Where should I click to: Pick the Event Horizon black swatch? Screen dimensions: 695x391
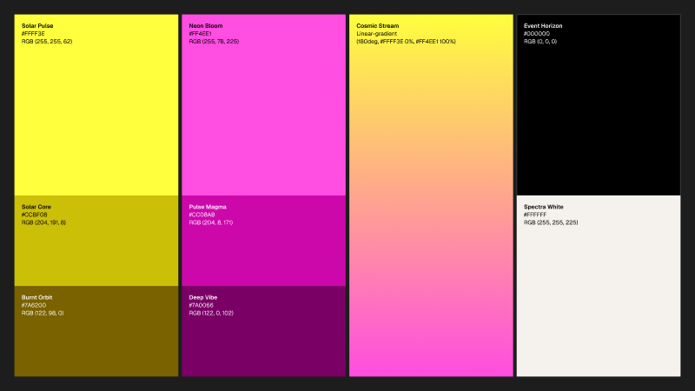(599, 105)
